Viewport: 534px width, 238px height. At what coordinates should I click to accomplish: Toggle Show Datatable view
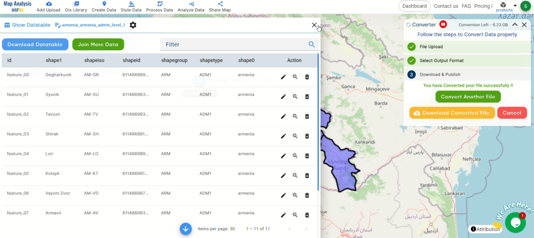[27, 25]
